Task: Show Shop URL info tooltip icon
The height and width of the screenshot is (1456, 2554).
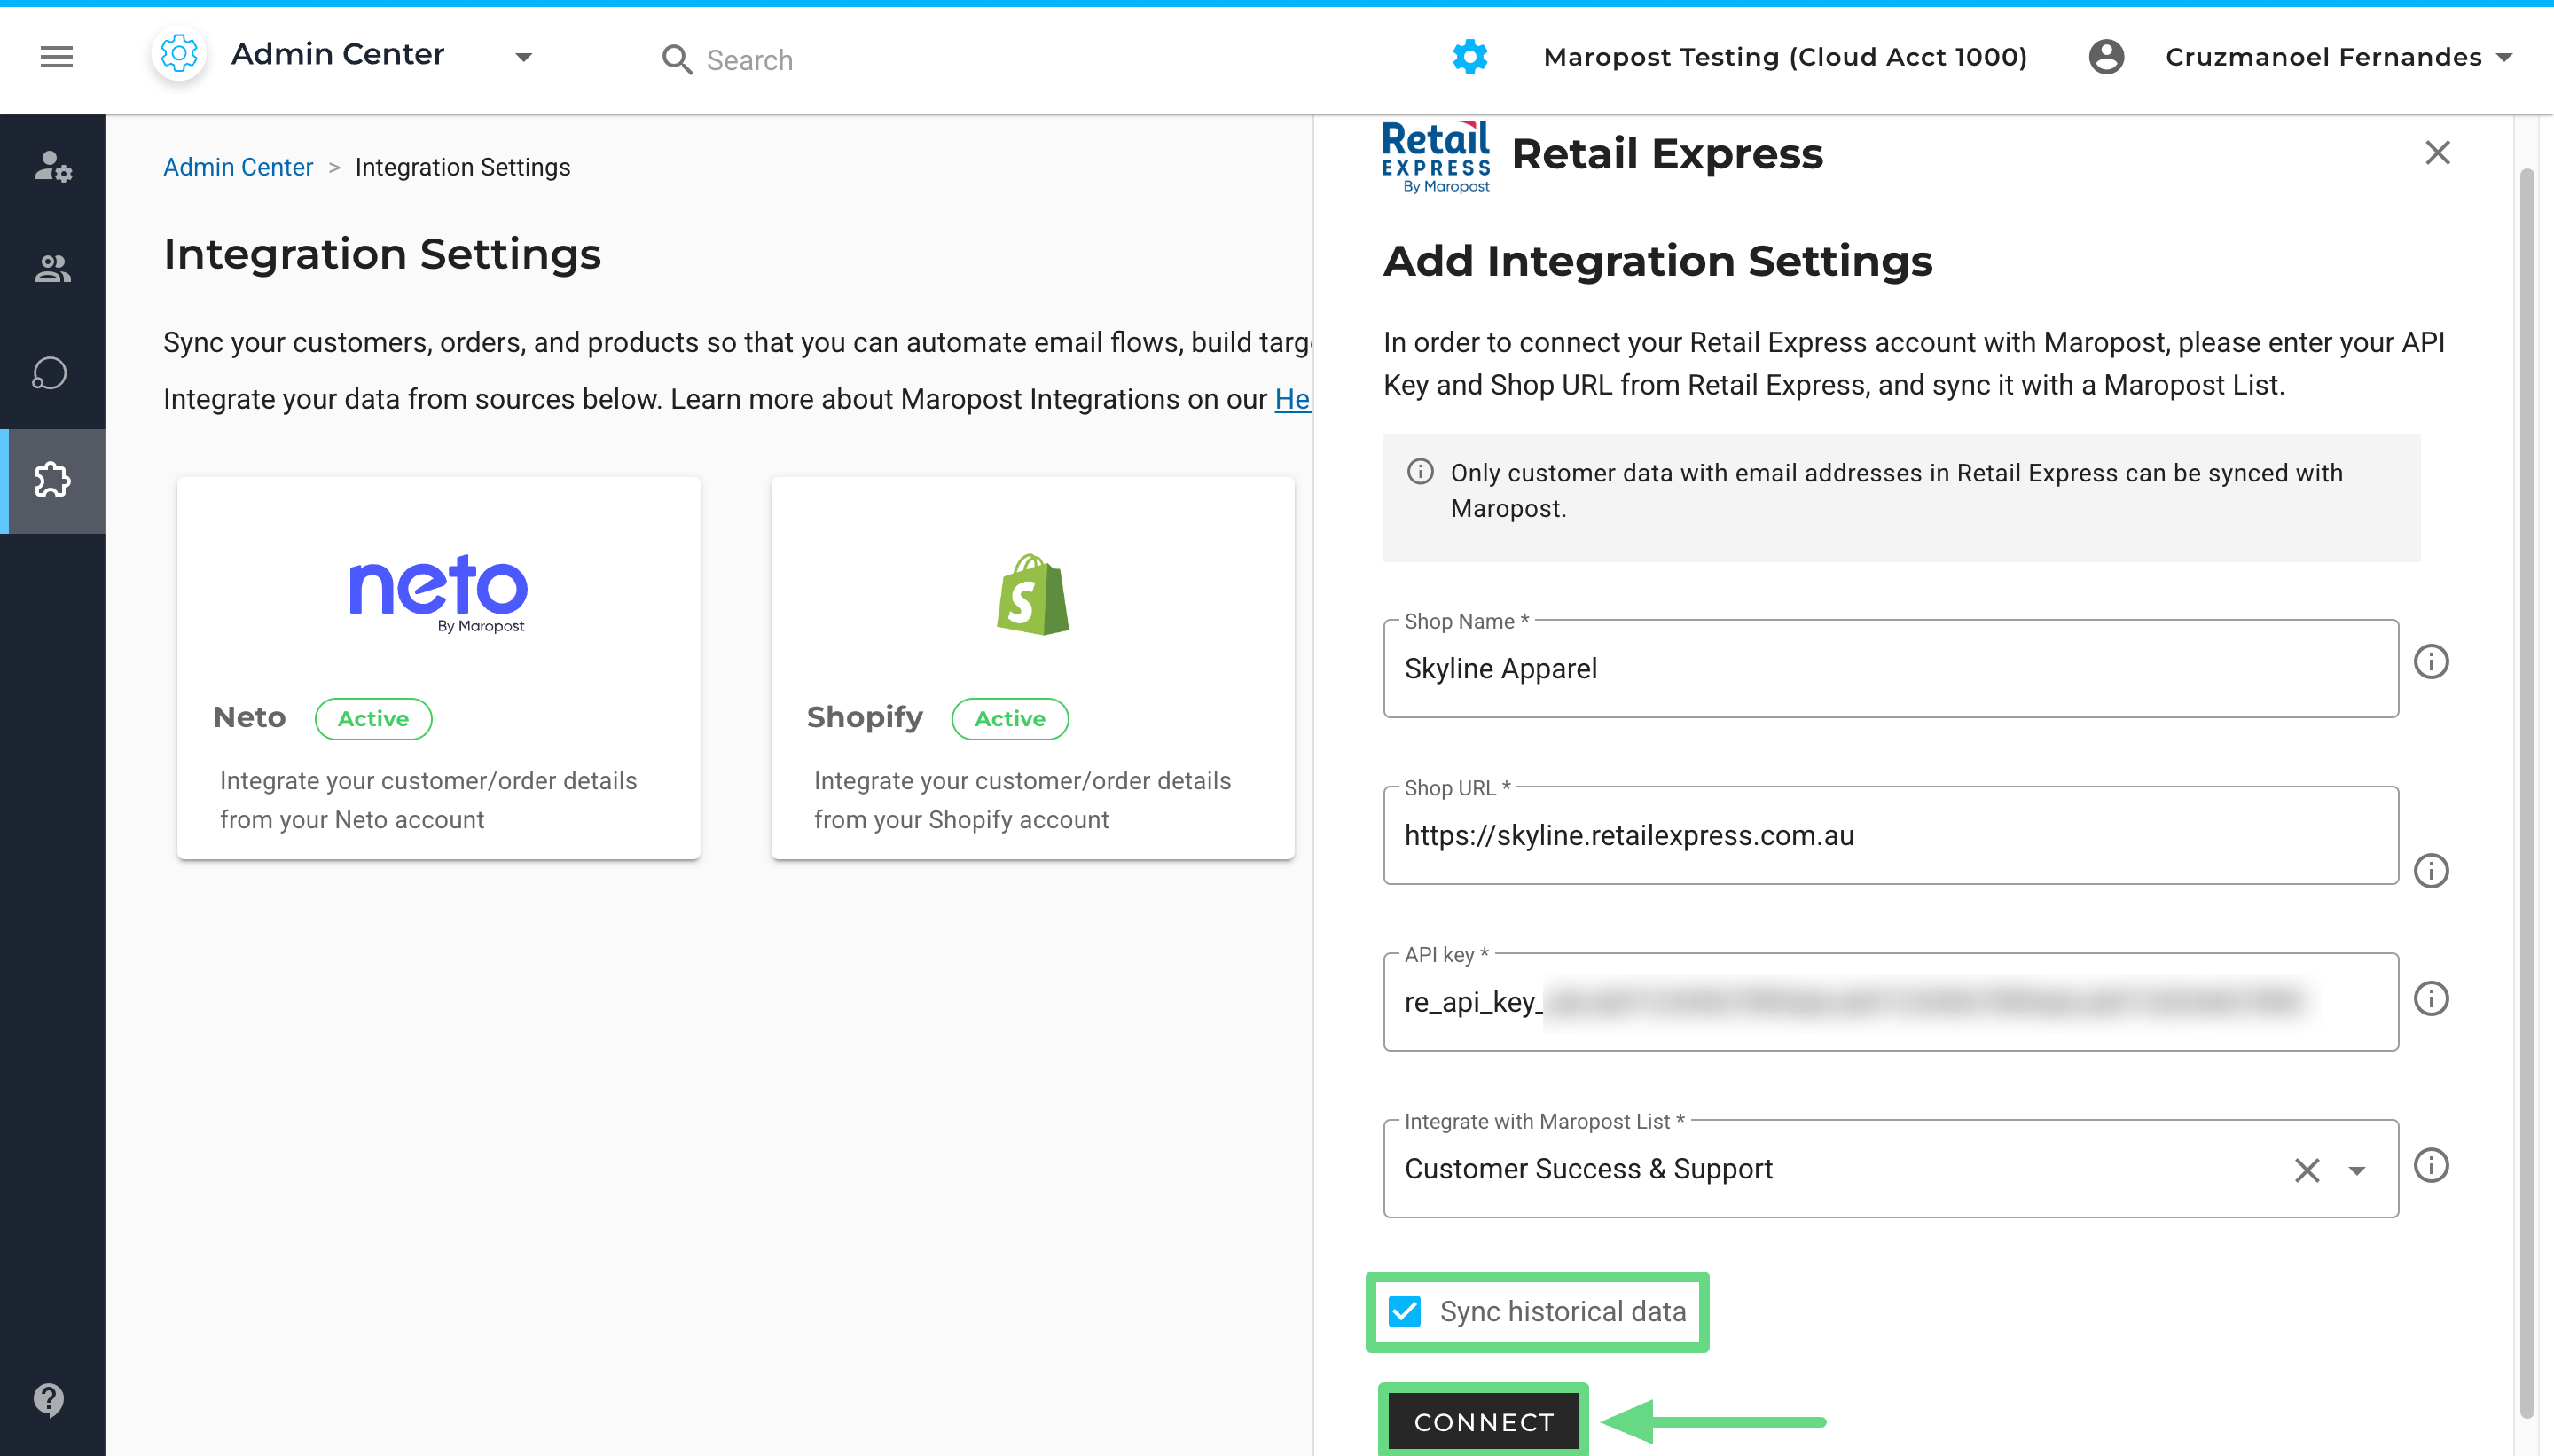Action: coord(2431,870)
